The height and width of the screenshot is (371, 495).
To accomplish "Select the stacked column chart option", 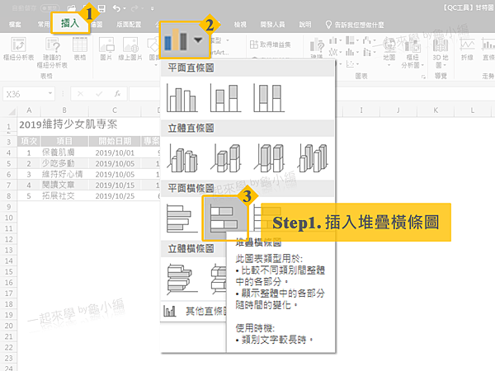I will coord(225,98).
